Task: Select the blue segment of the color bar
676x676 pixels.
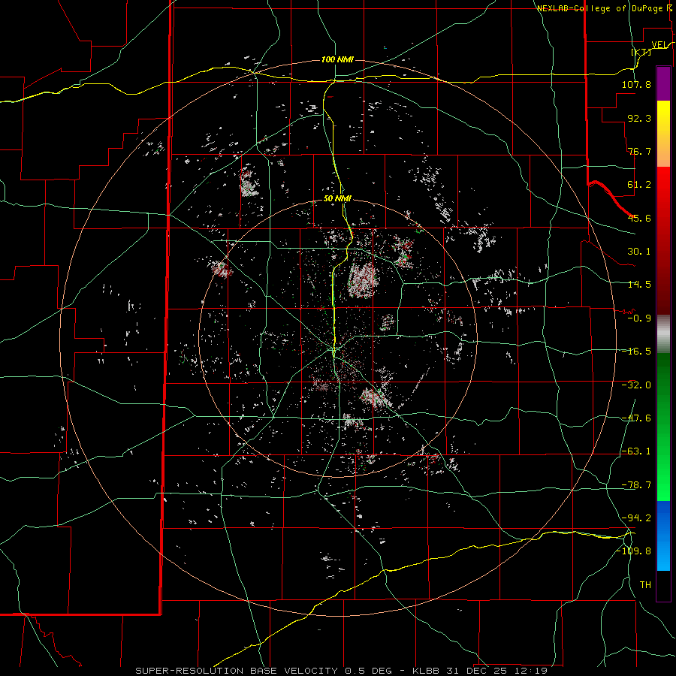Action: pyautogui.click(x=663, y=536)
